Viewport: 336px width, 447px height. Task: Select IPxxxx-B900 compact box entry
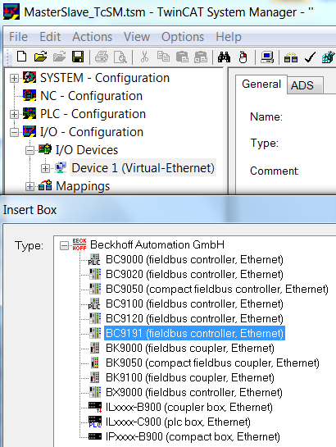[x=193, y=436]
